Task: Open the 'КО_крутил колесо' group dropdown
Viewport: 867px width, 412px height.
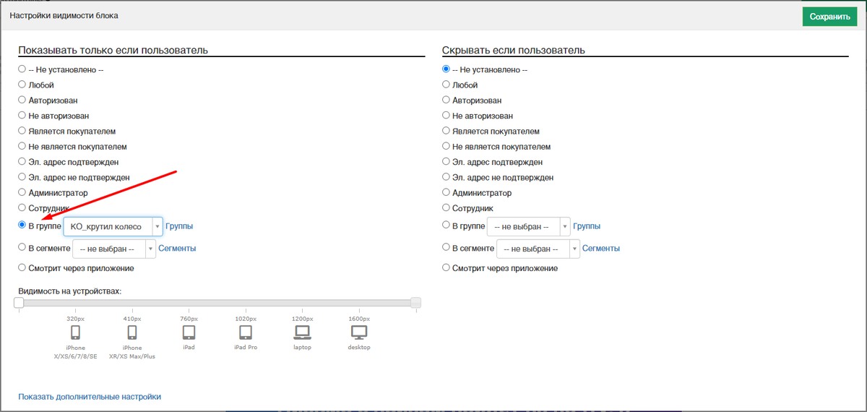Action: [113, 226]
